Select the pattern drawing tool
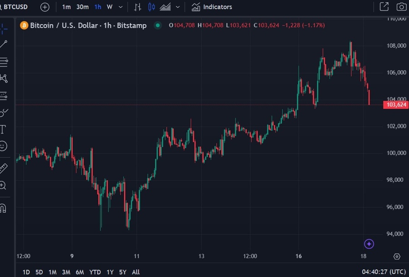Screen dimensions: 409x277 (x=4, y=78)
